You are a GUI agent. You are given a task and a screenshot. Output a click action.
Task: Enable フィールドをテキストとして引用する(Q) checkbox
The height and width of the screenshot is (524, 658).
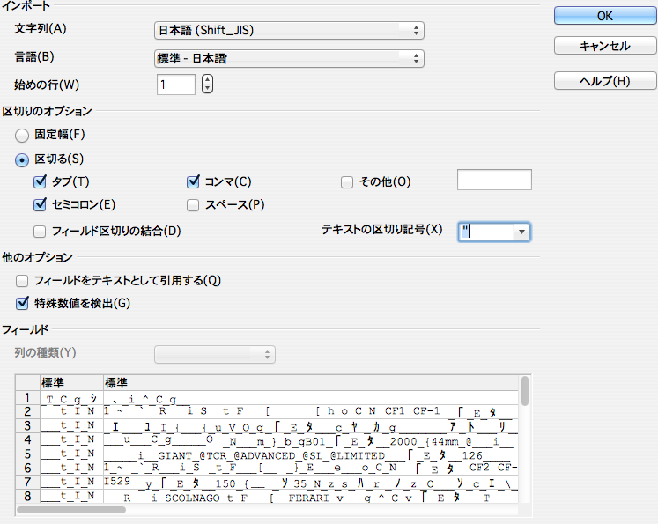point(22,281)
